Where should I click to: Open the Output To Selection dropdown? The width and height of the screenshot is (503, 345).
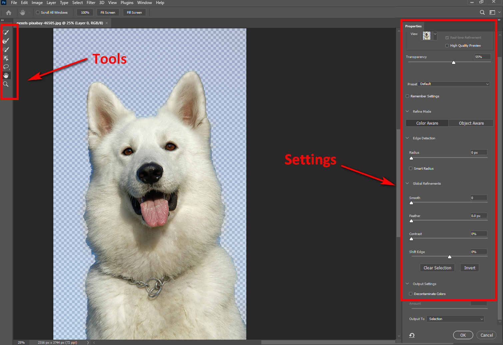(x=455, y=319)
